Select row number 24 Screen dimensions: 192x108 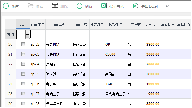coord(10,84)
